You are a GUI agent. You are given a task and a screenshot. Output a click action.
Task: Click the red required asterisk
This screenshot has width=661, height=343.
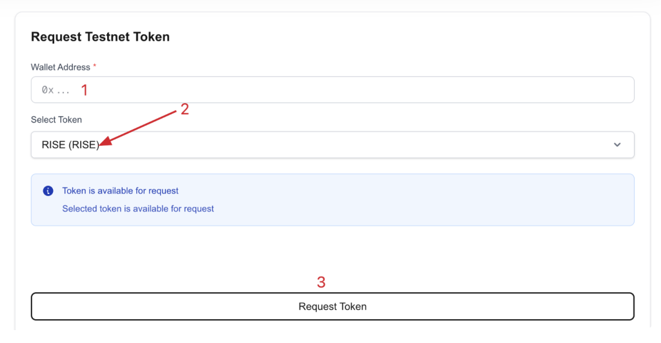coord(95,66)
